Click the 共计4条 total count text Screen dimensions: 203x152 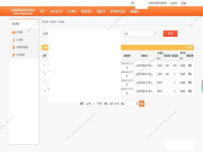pos(189,48)
